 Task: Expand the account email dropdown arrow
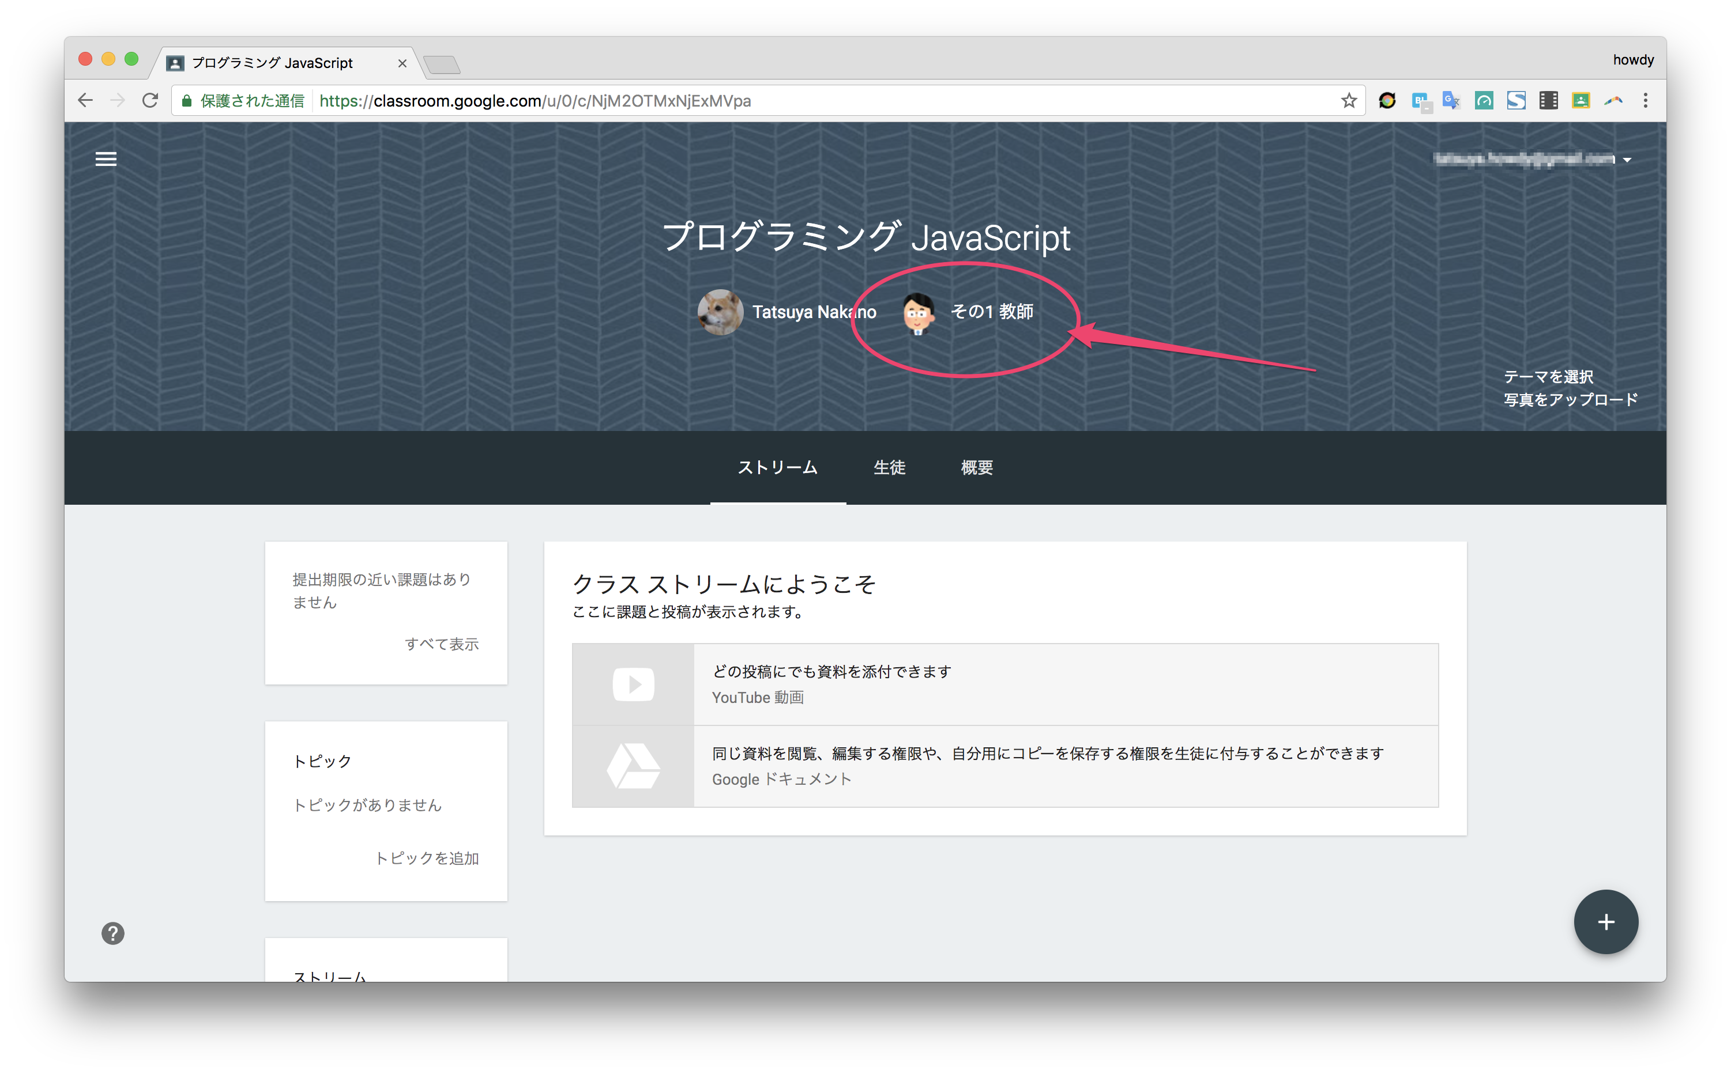1627,160
